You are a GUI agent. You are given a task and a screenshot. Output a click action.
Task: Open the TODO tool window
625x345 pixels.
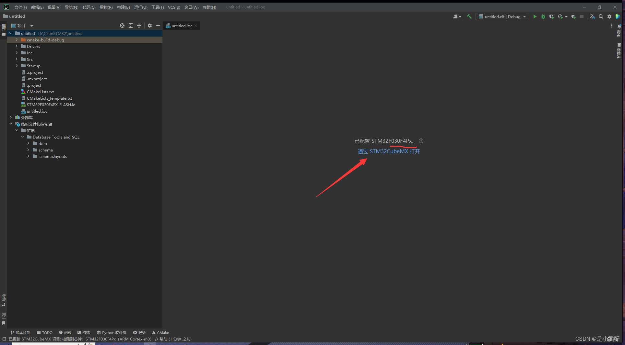45,332
